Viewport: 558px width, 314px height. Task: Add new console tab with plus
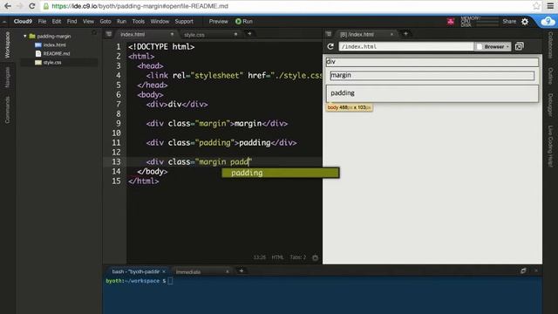click(x=242, y=271)
